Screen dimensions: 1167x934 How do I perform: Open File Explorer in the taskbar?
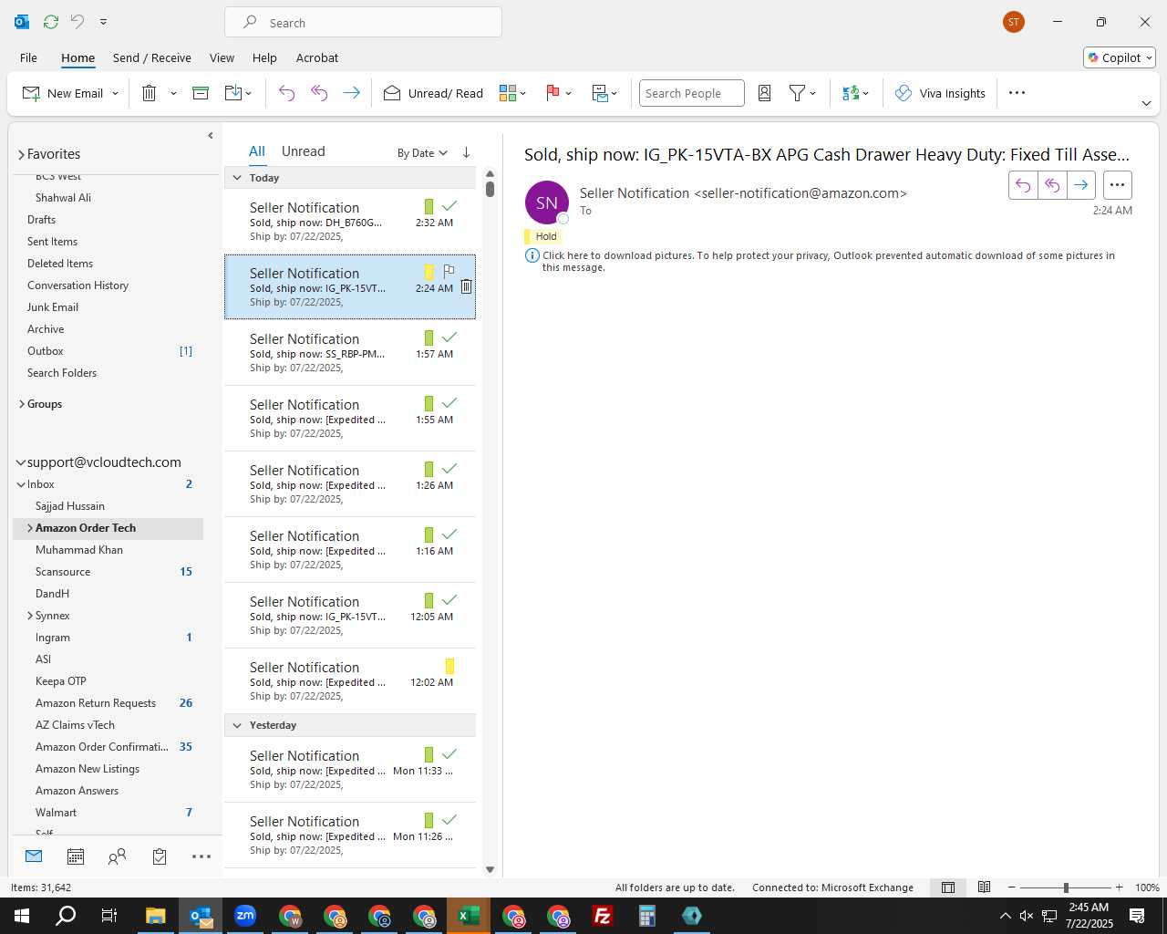point(156,916)
